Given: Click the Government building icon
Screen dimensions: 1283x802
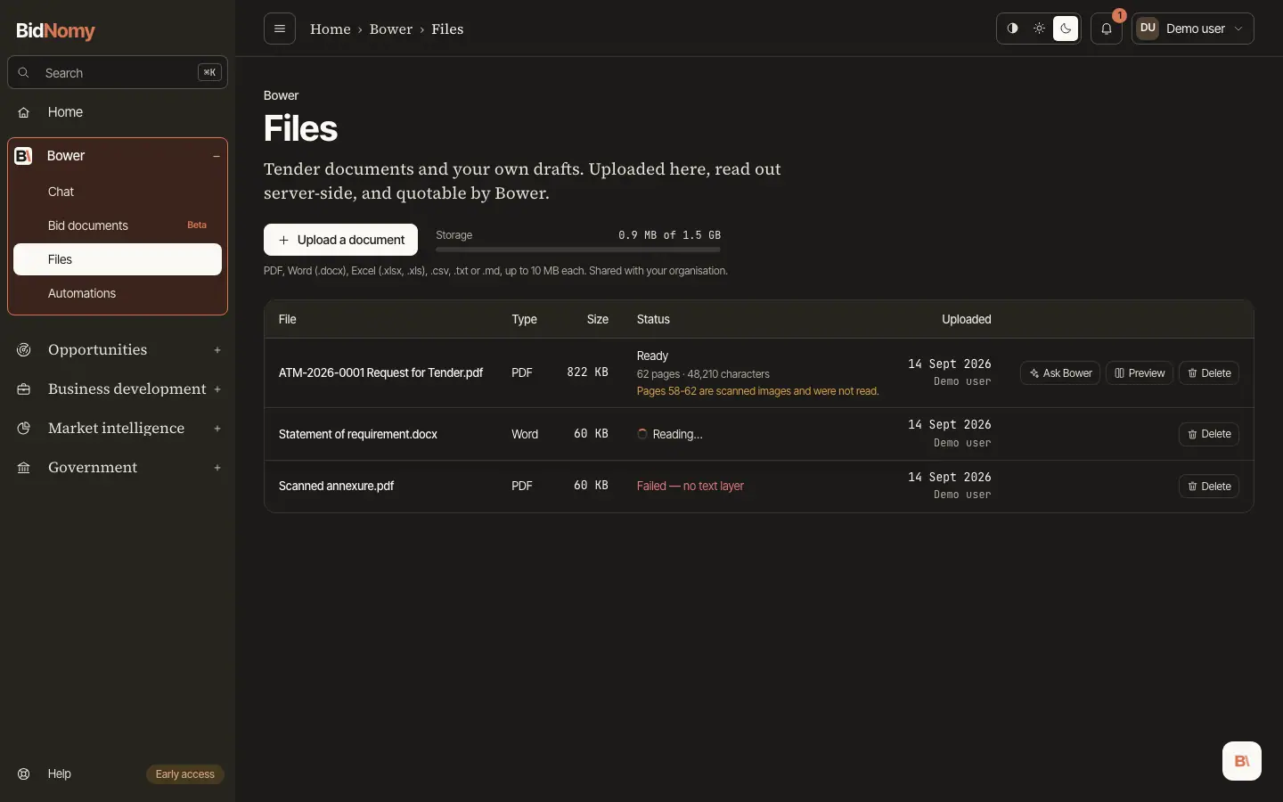Looking at the screenshot, I should (x=24, y=468).
